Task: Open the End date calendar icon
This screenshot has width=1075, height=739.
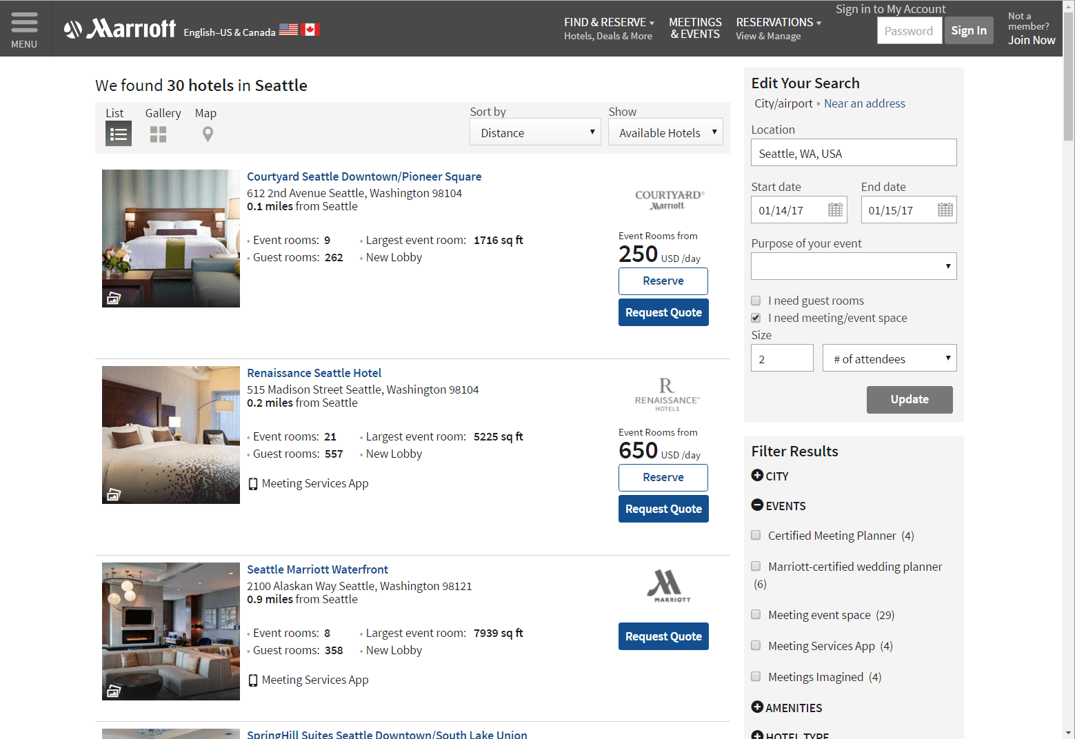Action: coord(945,210)
